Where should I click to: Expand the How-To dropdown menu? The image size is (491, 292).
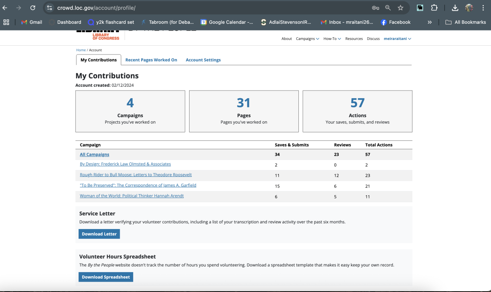[332, 39]
